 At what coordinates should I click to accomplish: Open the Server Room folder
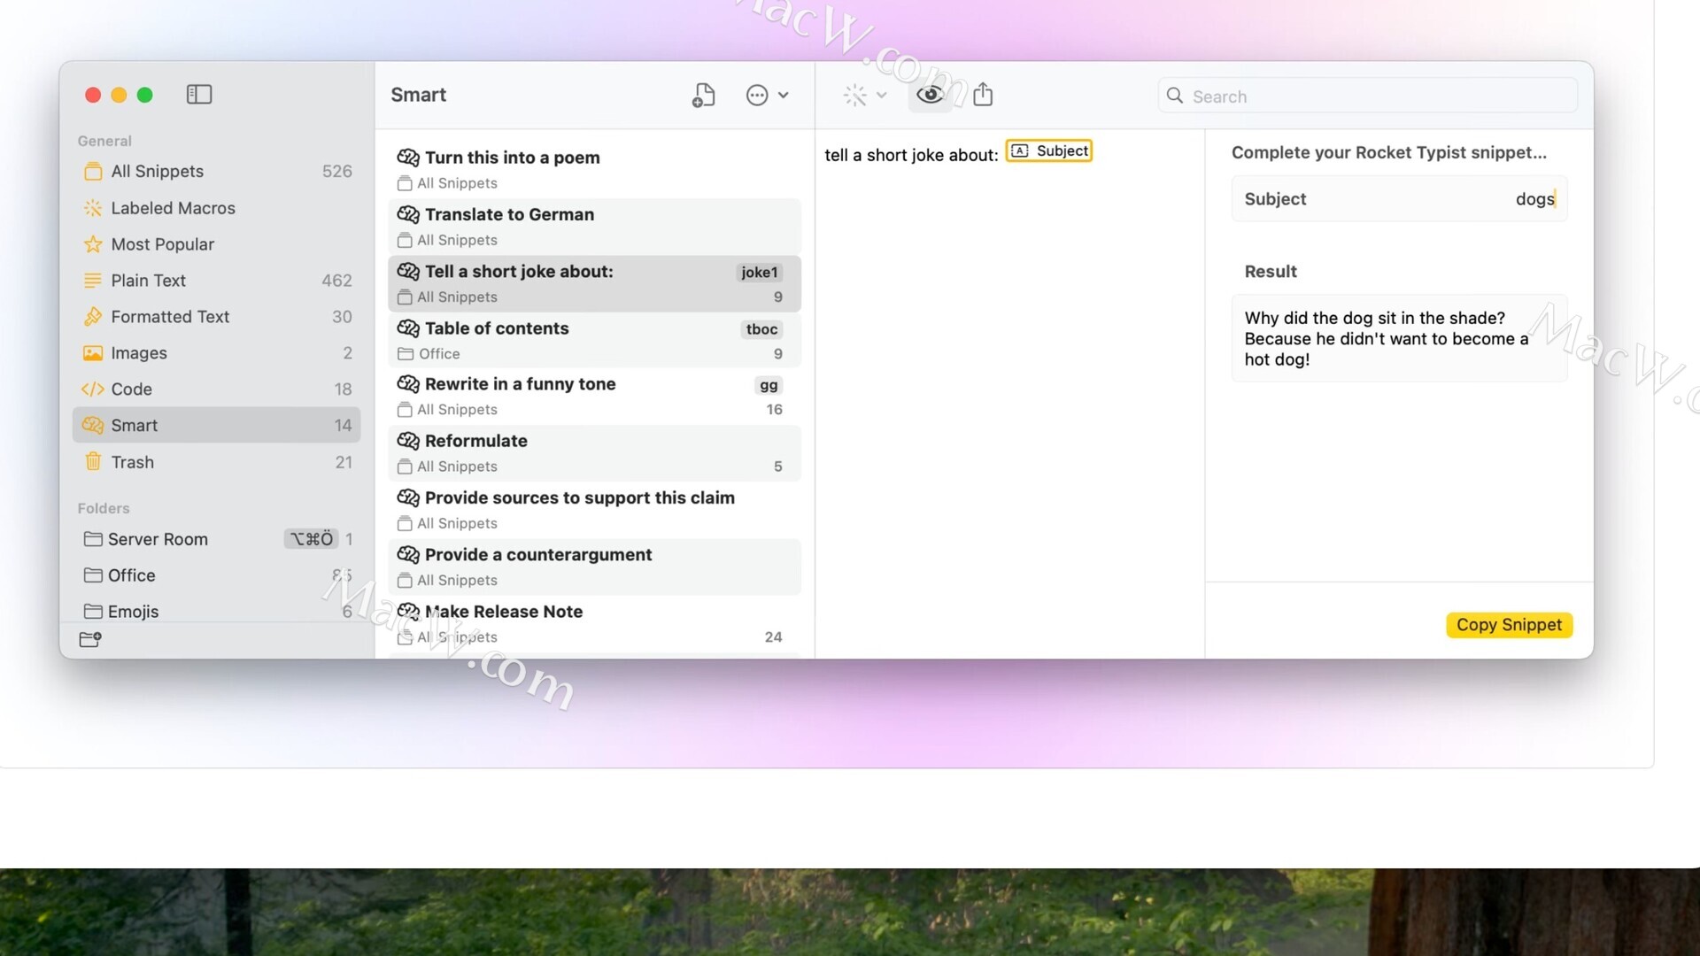tap(216, 539)
